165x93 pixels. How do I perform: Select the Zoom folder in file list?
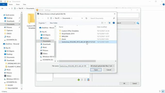click(x=87, y=39)
